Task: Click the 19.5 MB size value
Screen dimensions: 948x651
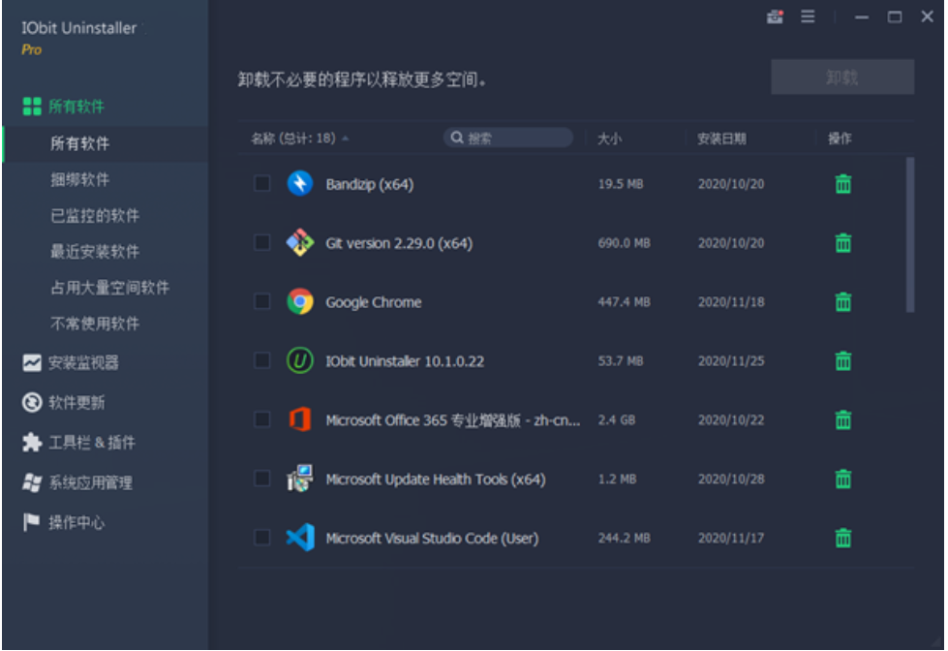Action: tap(621, 184)
